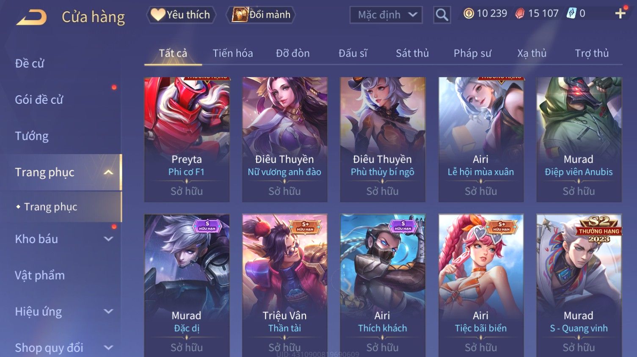This screenshot has height=357, width=637.
Task: Open the search magnifier icon
Action: tap(441, 15)
